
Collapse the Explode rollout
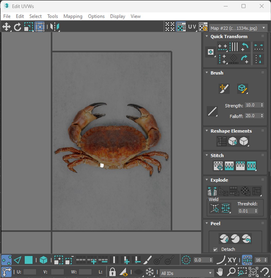[x=207, y=180]
